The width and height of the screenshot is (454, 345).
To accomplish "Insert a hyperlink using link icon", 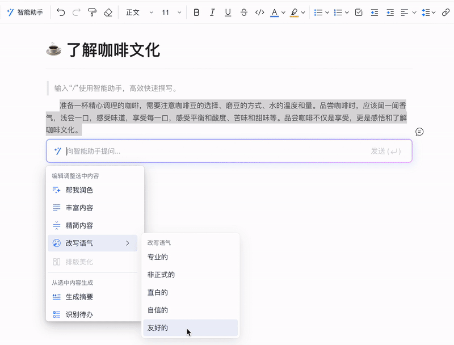I will (x=445, y=12).
